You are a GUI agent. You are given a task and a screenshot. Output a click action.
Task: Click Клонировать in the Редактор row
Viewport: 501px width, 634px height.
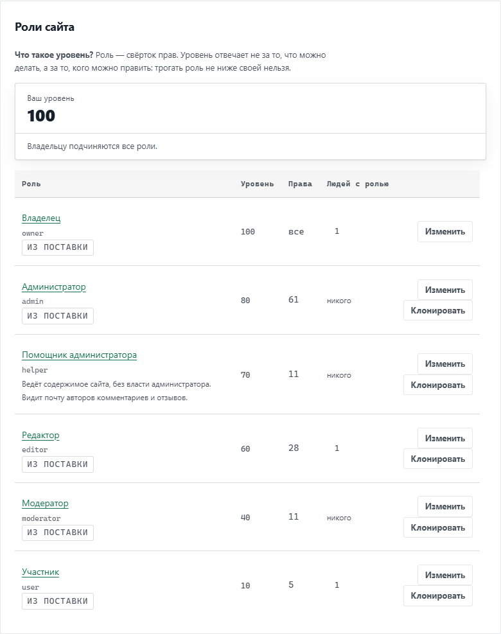click(438, 459)
